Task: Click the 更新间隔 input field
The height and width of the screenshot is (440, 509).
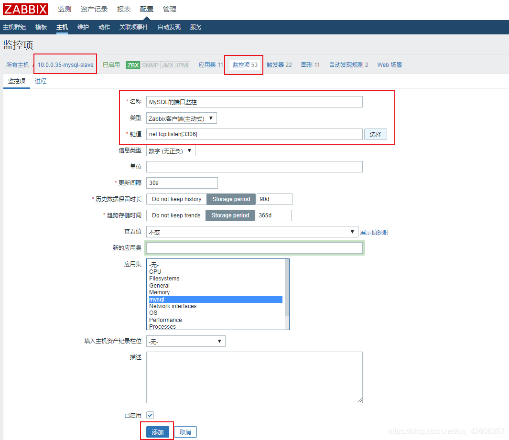Action: [x=182, y=183]
